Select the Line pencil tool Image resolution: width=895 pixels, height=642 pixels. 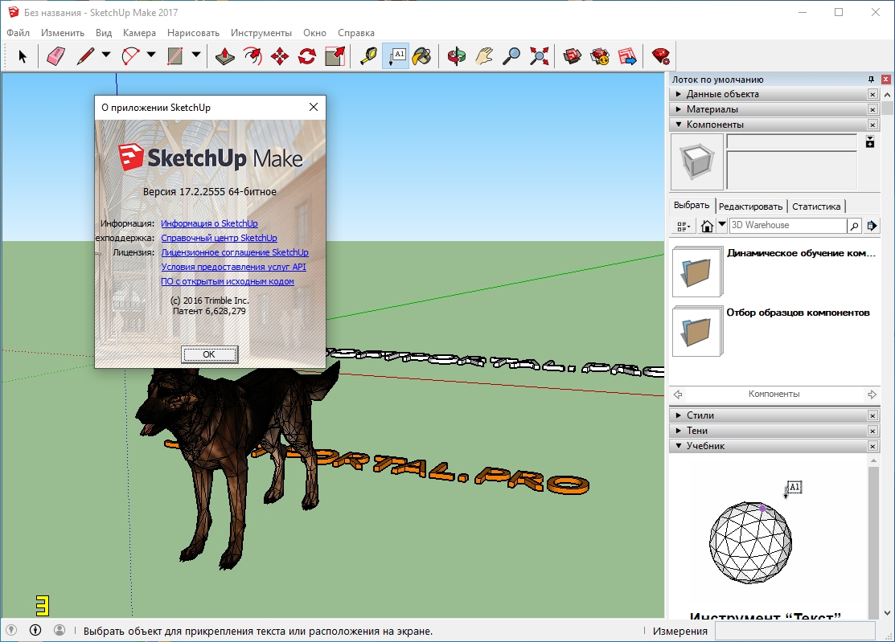tap(85, 56)
